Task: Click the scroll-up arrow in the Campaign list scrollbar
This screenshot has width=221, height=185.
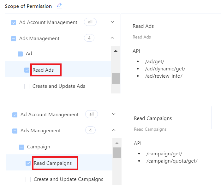Action: click(x=117, y=143)
